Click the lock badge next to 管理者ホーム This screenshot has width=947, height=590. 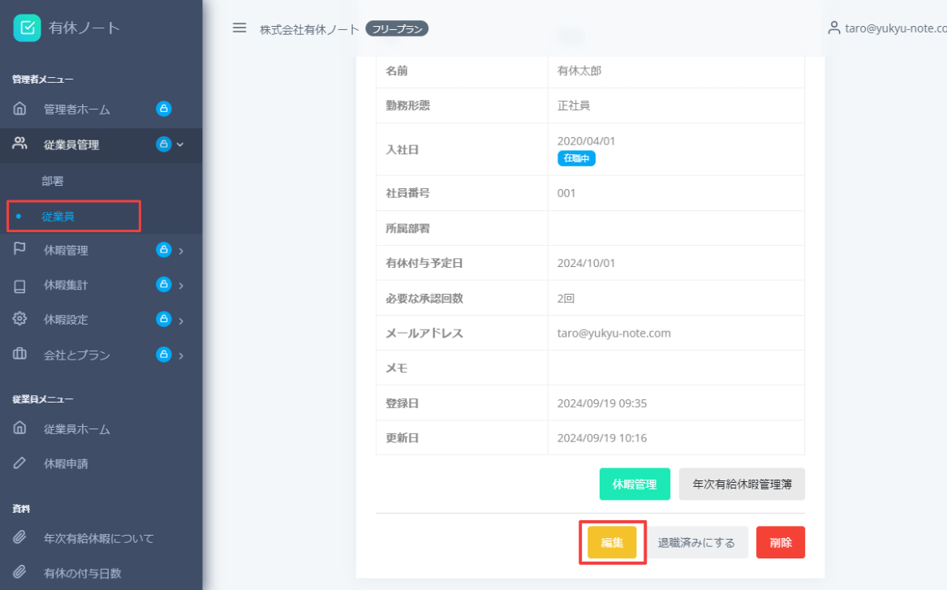point(163,109)
